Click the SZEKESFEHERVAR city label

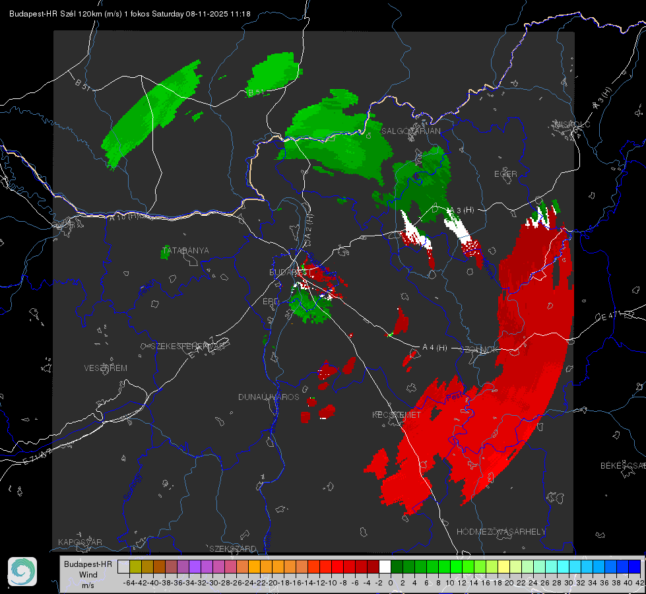pyautogui.click(x=187, y=346)
